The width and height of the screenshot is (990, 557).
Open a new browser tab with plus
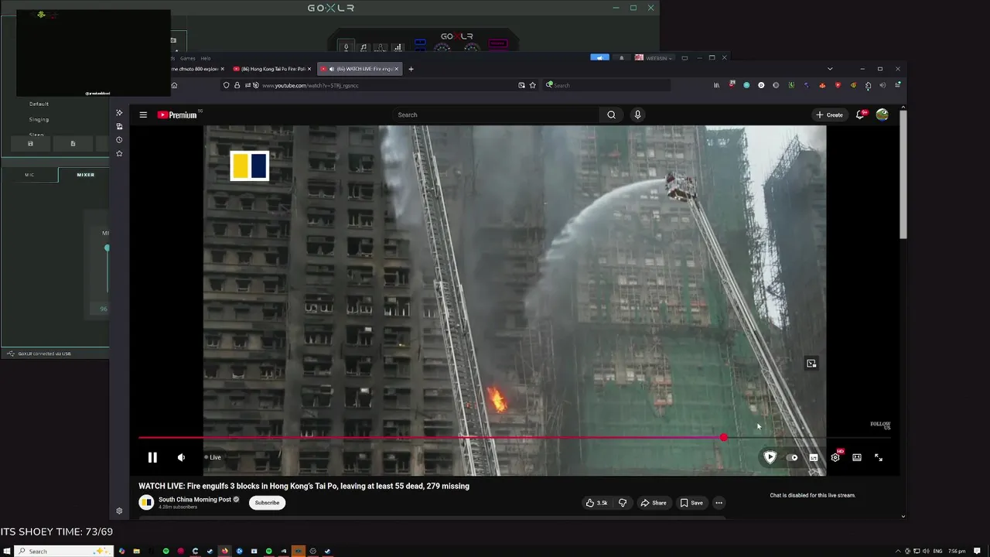pyautogui.click(x=411, y=69)
